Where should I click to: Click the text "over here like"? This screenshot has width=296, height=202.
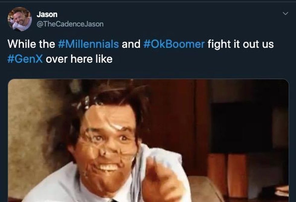point(79,58)
